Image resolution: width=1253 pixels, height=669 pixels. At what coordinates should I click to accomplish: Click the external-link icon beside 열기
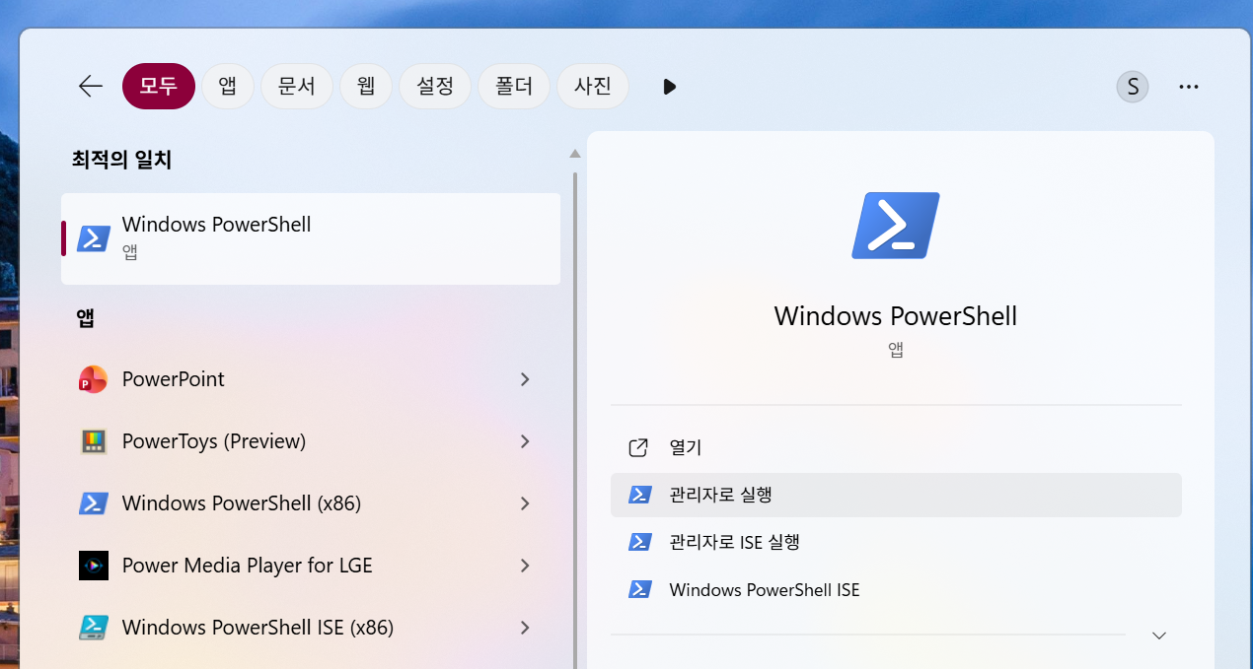click(638, 447)
